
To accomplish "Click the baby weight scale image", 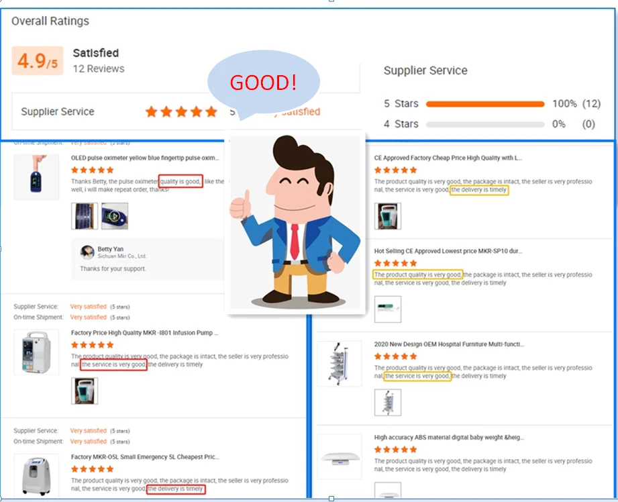I will point(340,456).
